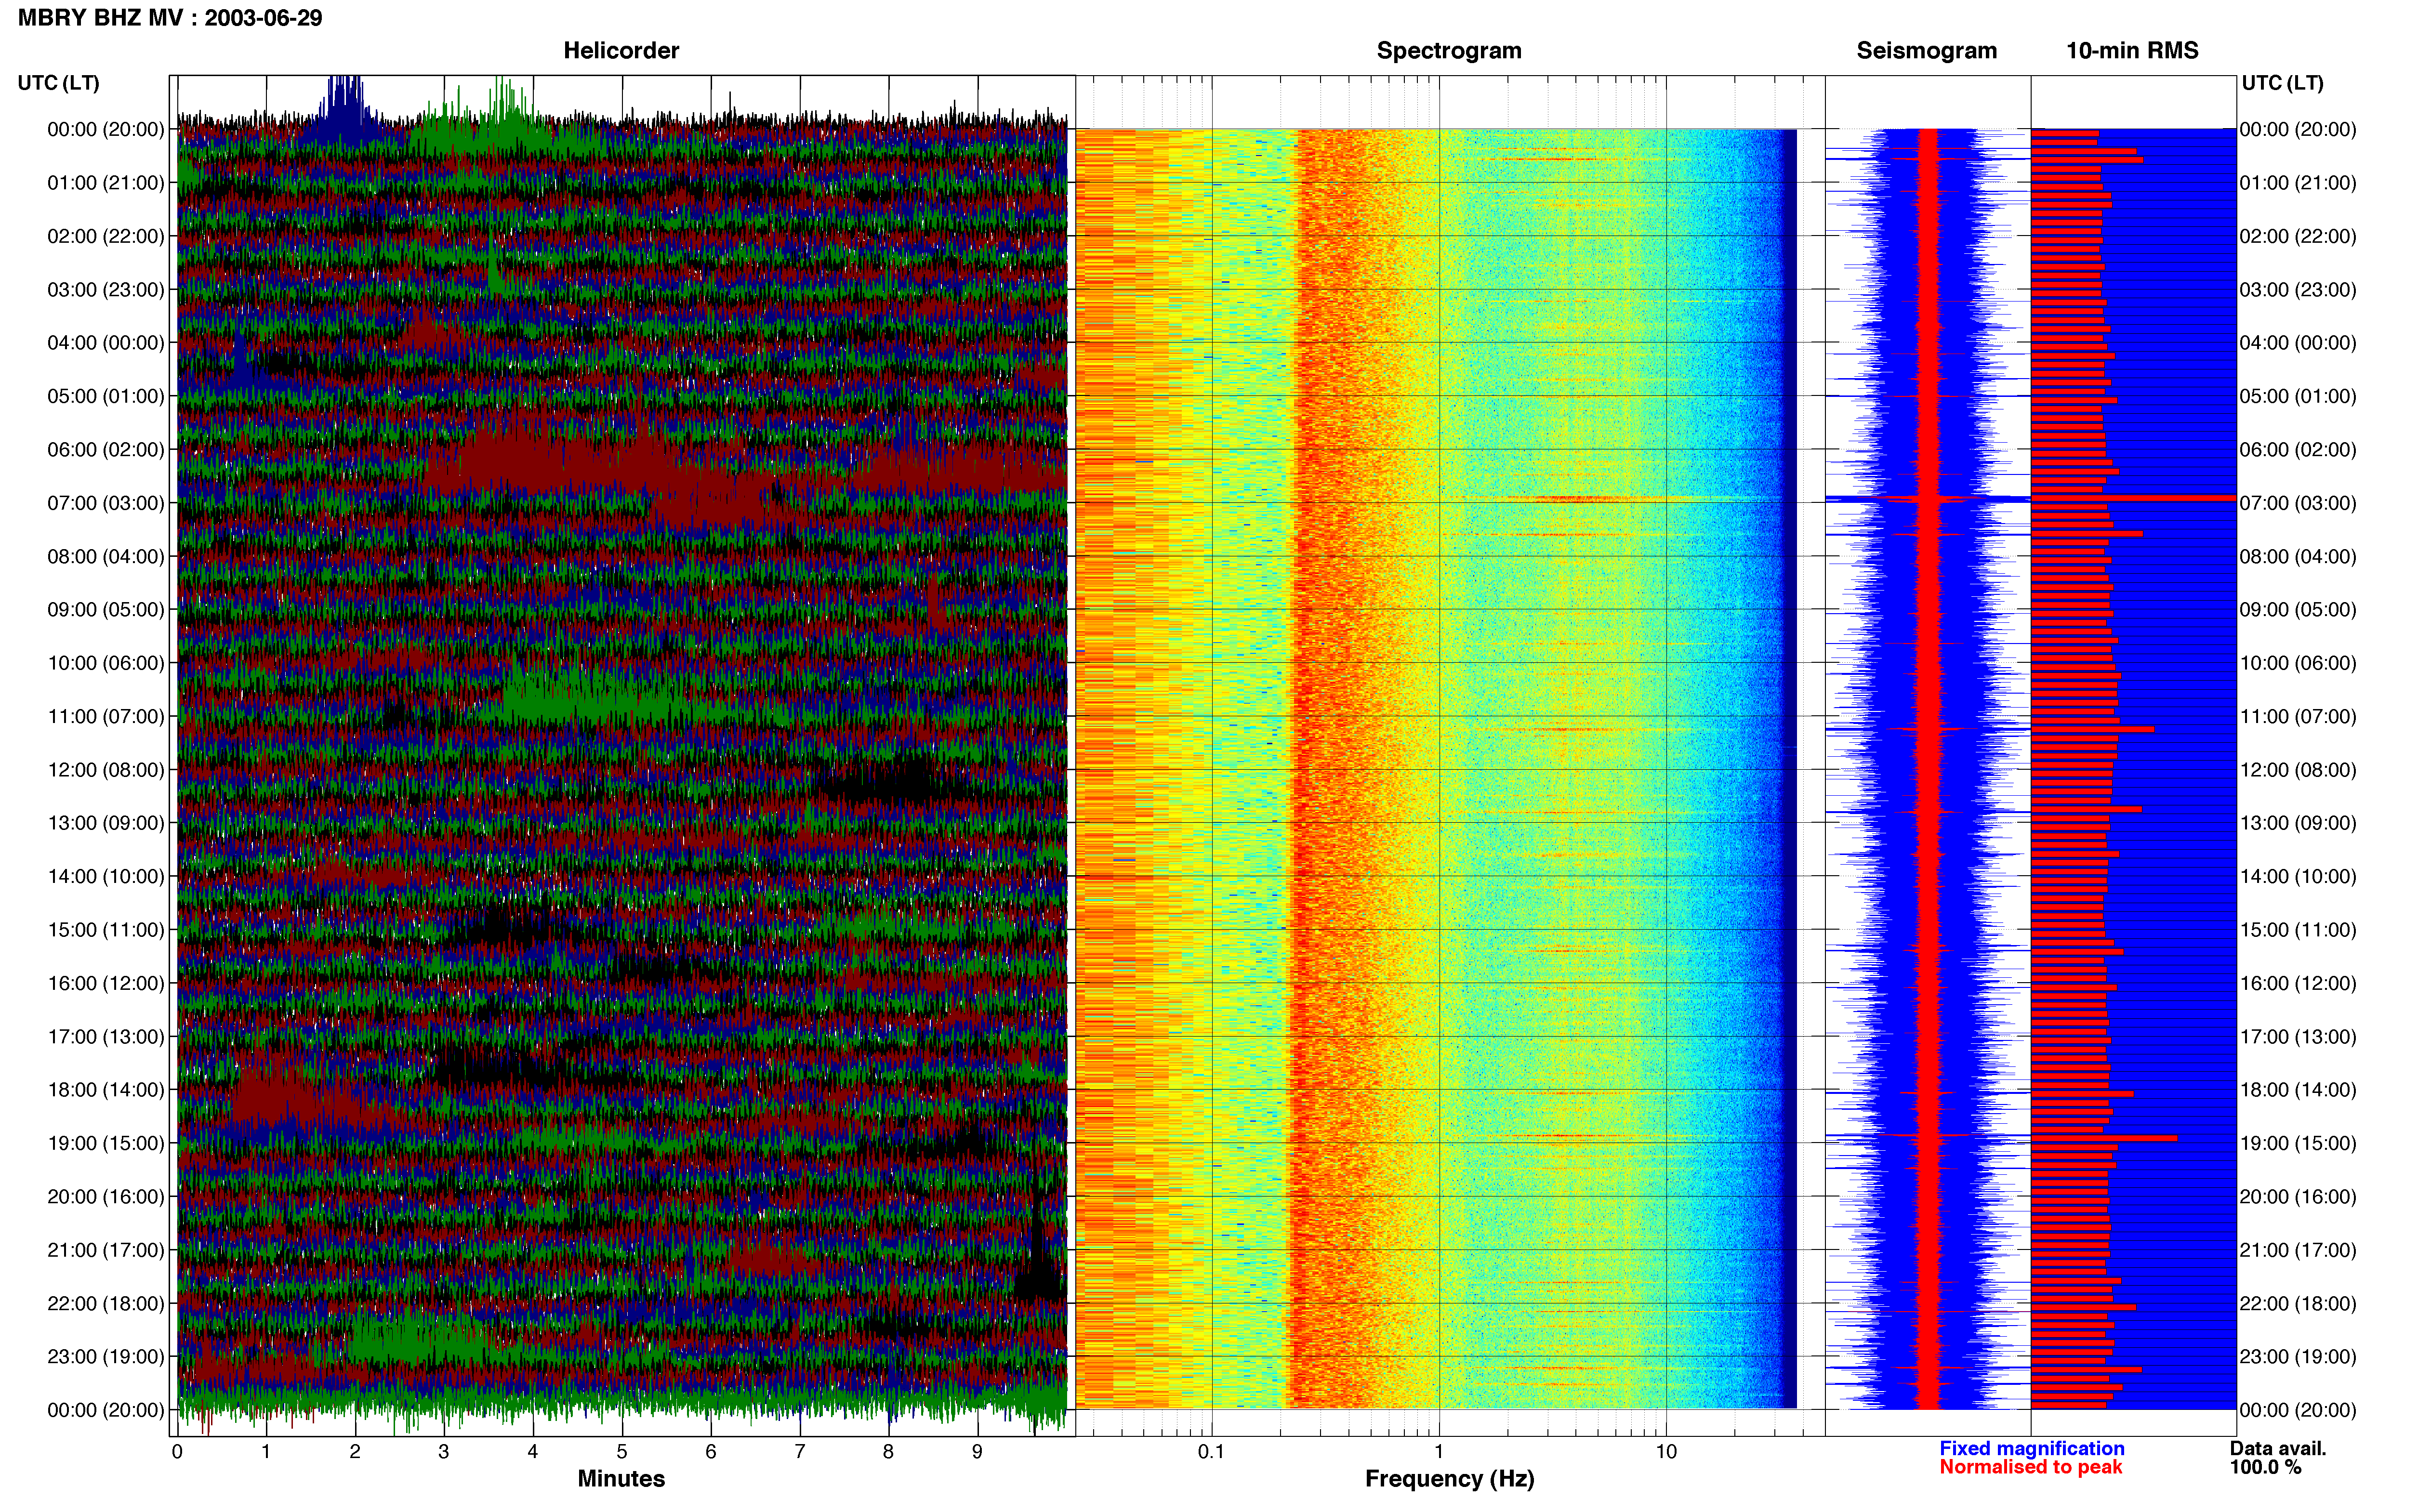Click the '5' minutes tick label
2418x1512 pixels.
622,1451
